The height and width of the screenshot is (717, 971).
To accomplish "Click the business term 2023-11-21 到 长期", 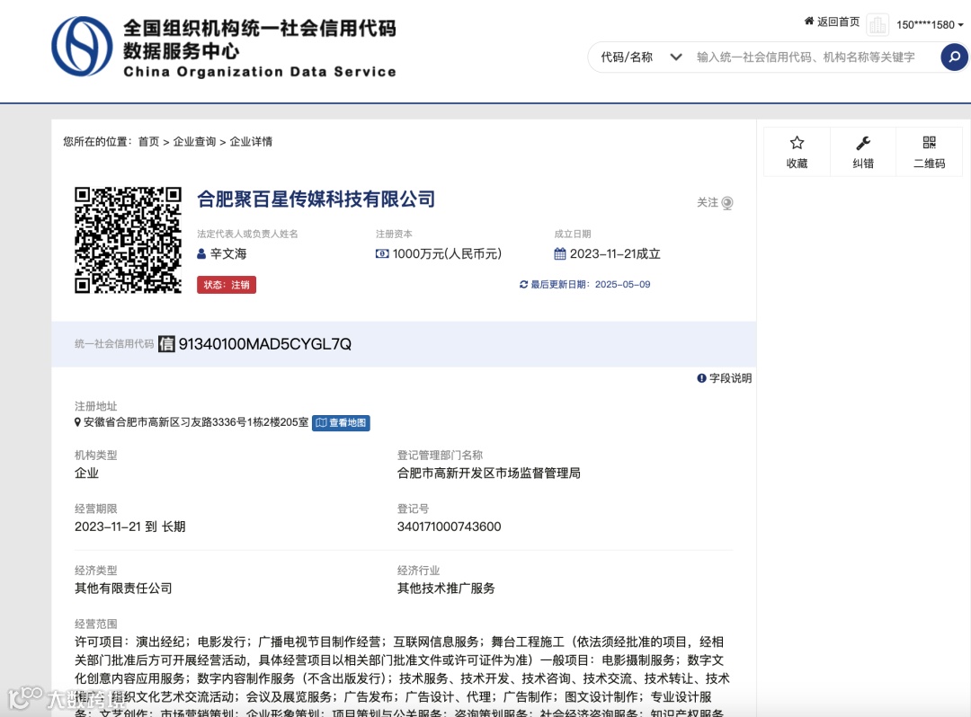I will click(130, 527).
